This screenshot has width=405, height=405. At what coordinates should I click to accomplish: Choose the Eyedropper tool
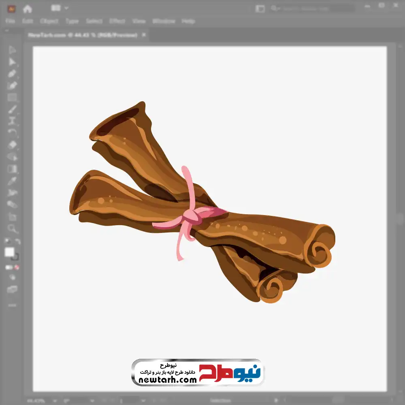[x=12, y=181]
